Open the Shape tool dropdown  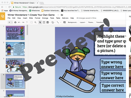click(55, 22)
